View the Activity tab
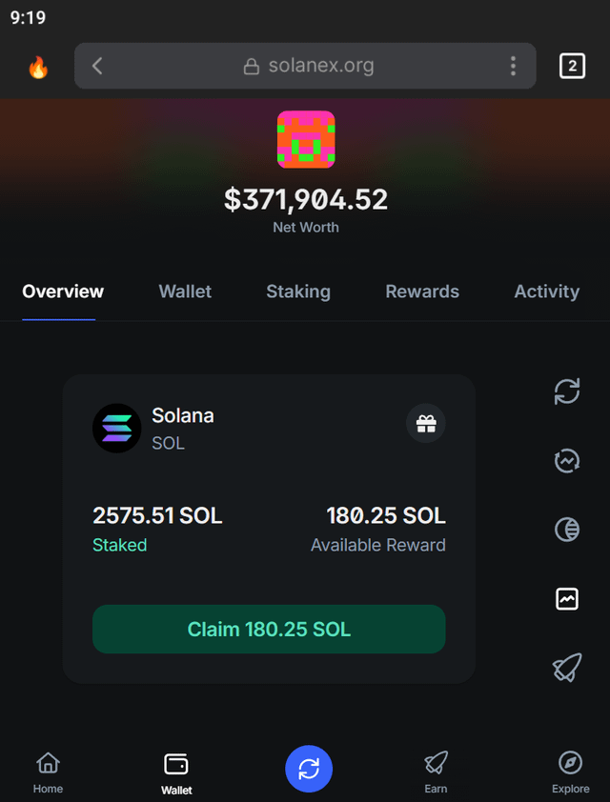The height and width of the screenshot is (802, 610). pyautogui.click(x=546, y=292)
